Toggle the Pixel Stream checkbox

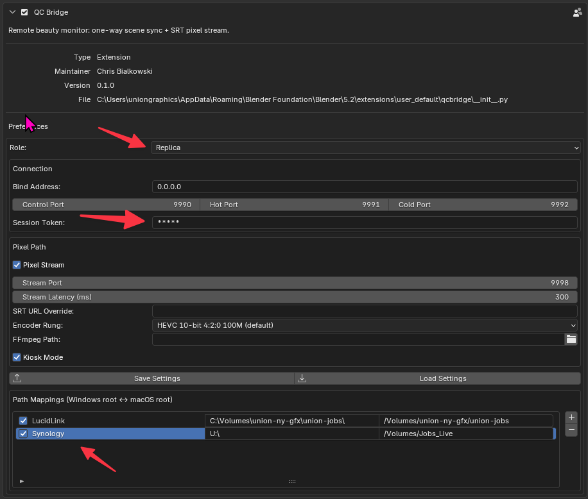pyautogui.click(x=17, y=266)
